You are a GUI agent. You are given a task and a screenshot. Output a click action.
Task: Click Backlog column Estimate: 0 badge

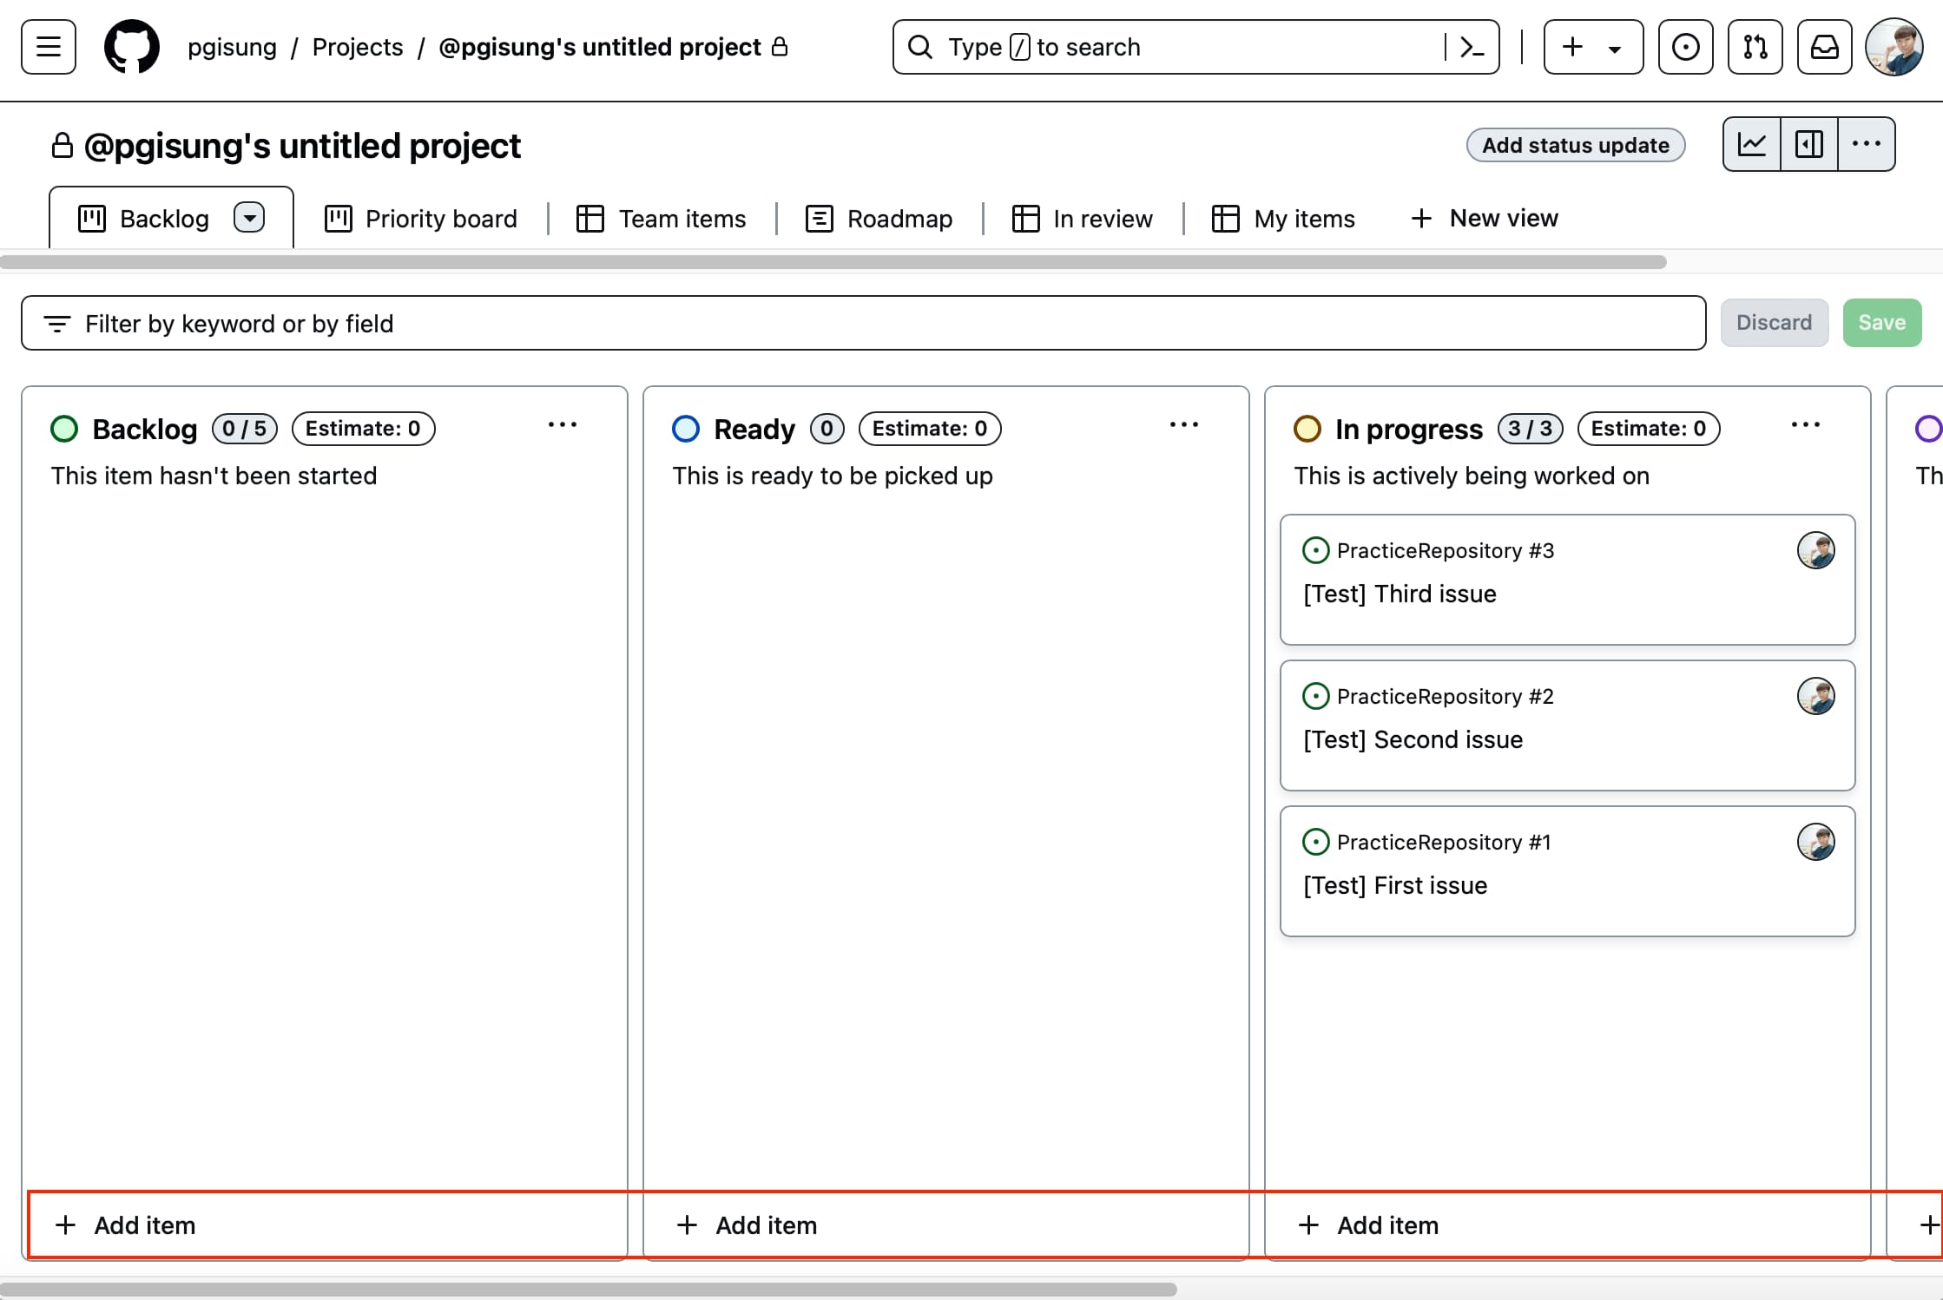[363, 429]
